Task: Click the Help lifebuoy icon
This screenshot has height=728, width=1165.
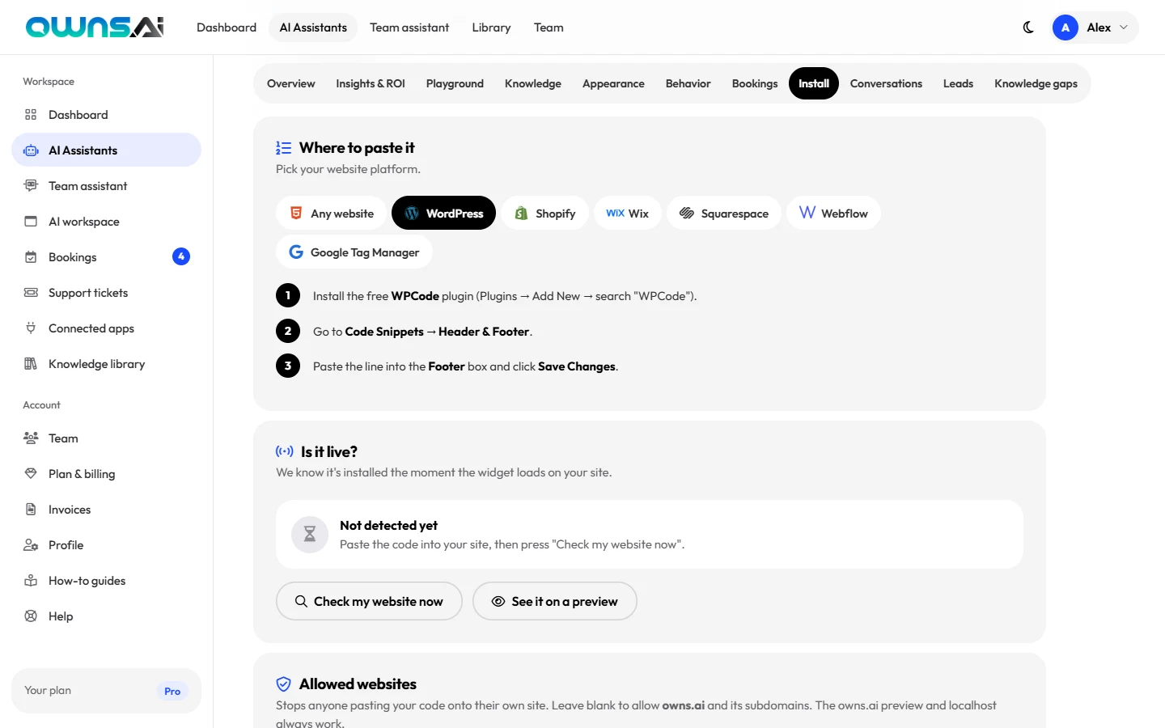Action: coord(31,616)
